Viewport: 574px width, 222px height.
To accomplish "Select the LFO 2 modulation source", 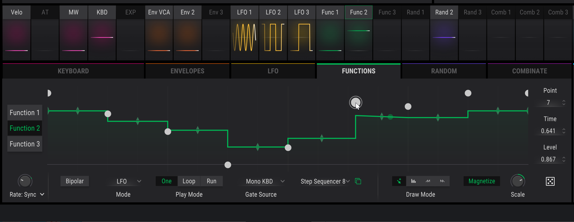I will [x=273, y=33].
